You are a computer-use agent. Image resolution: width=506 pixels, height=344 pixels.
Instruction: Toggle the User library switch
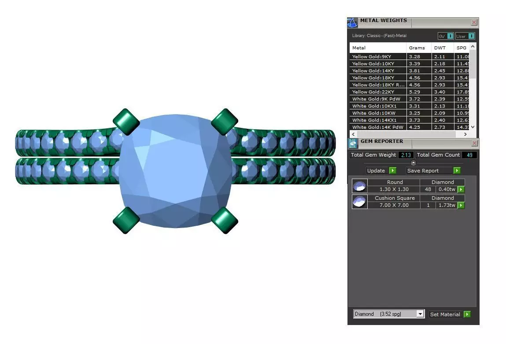click(x=472, y=36)
